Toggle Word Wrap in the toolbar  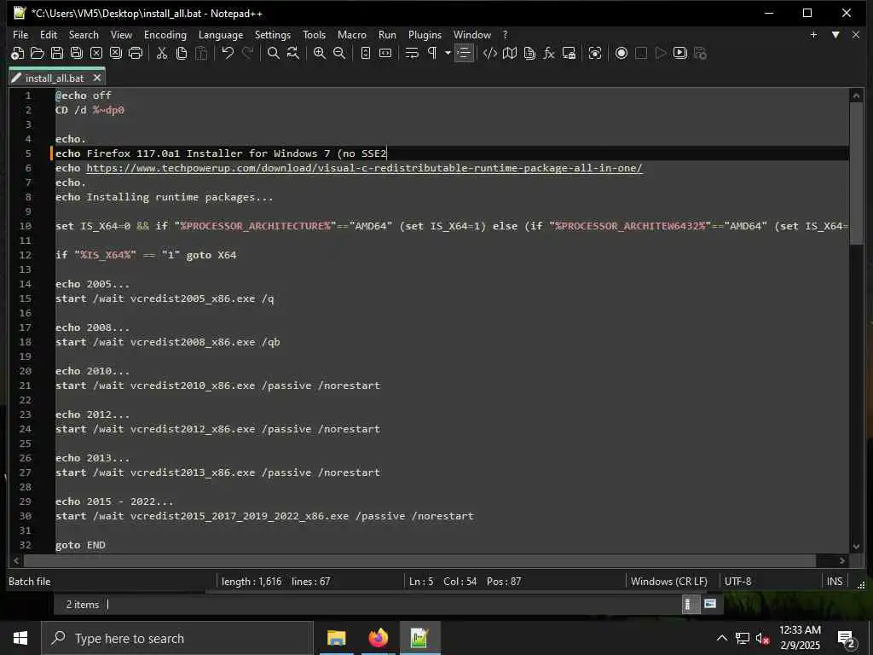412,54
